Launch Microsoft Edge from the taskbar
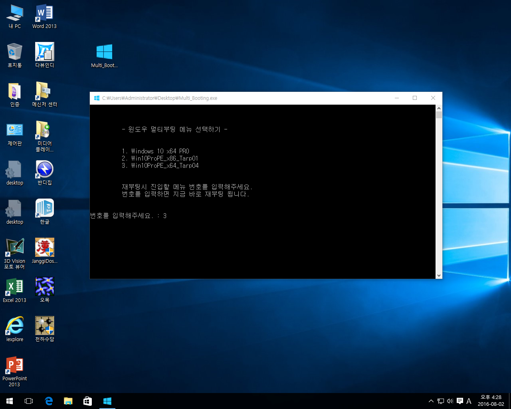The image size is (511, 409). click(x=49, y=401)
